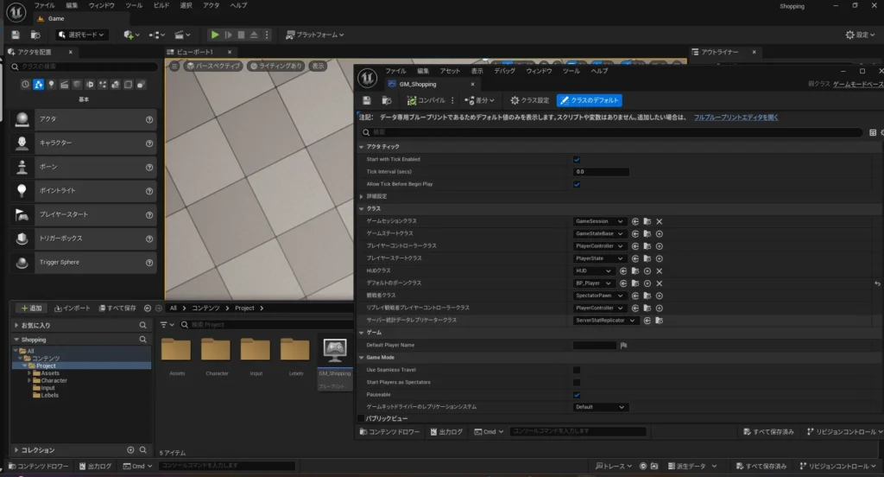Reset default pawn class to default arrow
This screenshot has width=884, height=477.
click(x=877, y=283)
